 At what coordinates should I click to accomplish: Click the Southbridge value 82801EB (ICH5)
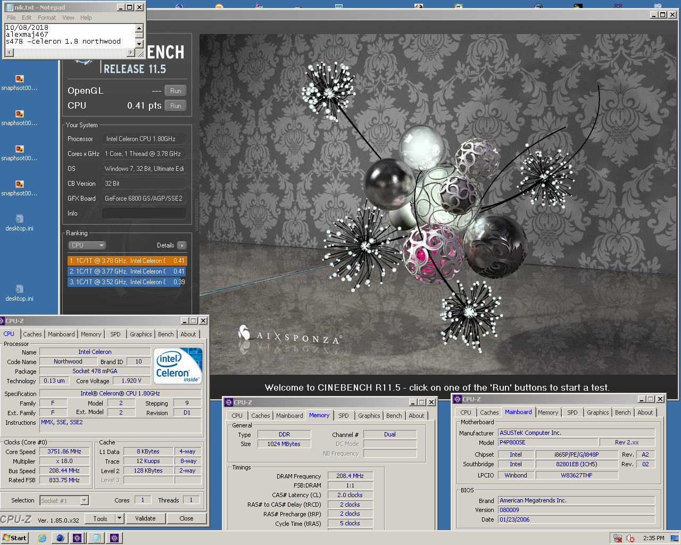[x=577, y=464]
